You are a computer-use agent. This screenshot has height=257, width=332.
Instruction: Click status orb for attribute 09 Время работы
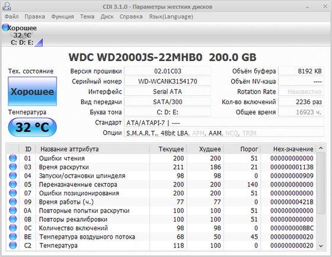coord(13,202)
